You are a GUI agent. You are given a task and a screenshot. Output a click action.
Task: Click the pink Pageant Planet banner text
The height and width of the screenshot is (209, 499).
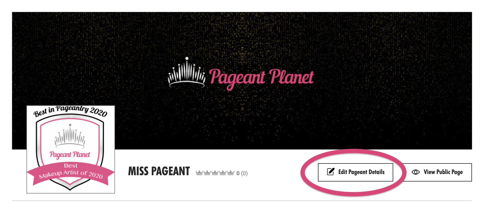[x=261, y=78]
